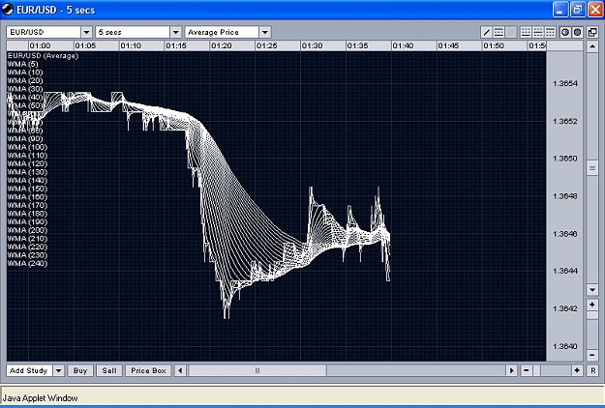Select the WMA (180) legend entry
This screenshot has width=605, height=408.
click(x=27, y=214)
